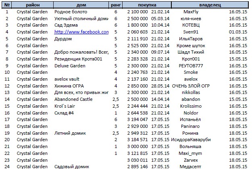Select purchase price 2 850 000
The image size is (252, 169).
click(137, 86)
